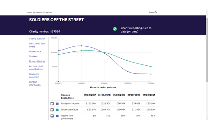View the Governing document page
The image size is (208, 120).
[34, 76]
